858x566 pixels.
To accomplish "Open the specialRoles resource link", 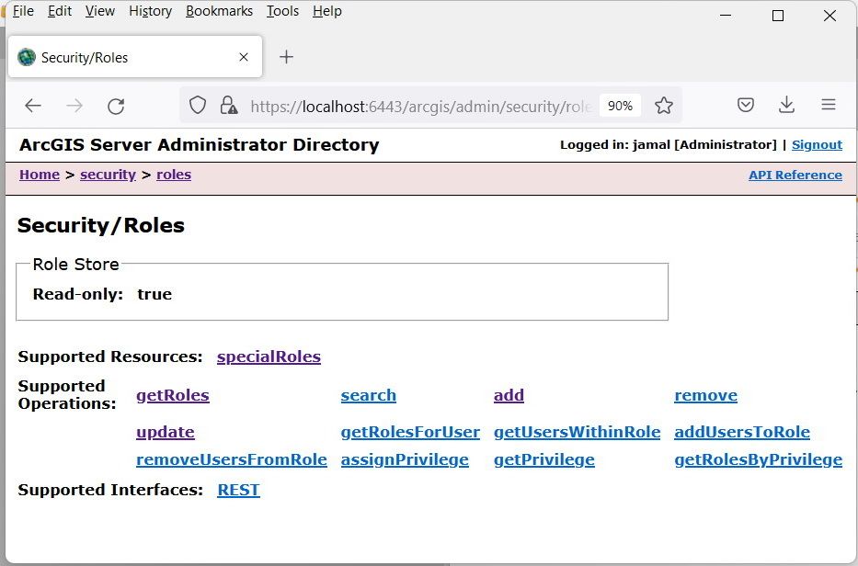I will tap(269, 357).
